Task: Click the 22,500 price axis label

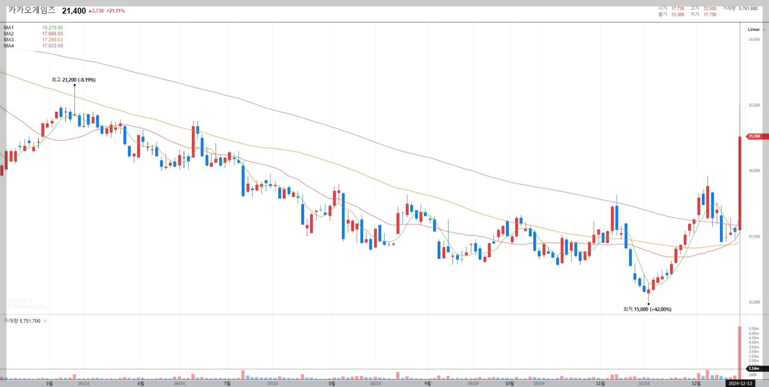Action: click(754, 105)
